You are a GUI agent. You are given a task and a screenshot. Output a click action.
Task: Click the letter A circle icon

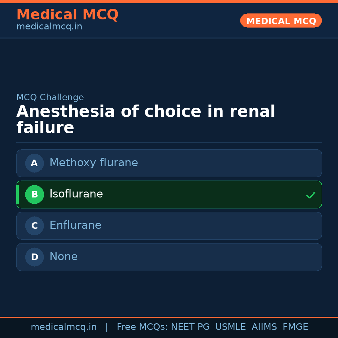34,163
